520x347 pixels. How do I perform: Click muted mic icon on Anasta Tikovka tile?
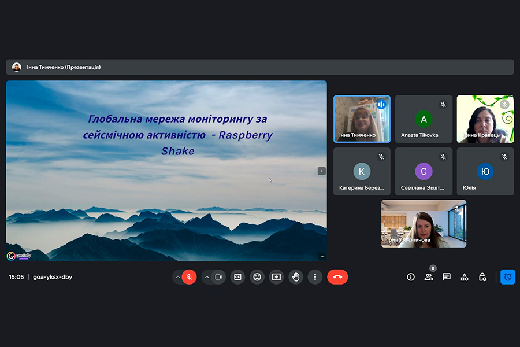(443, 105)
